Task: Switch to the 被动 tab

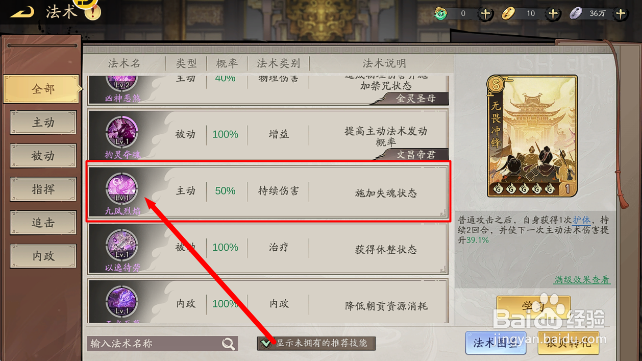Action: click(43, 156)
